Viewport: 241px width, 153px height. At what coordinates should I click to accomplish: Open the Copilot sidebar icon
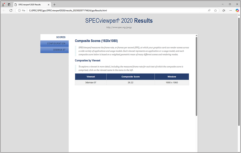click(237, 10)
